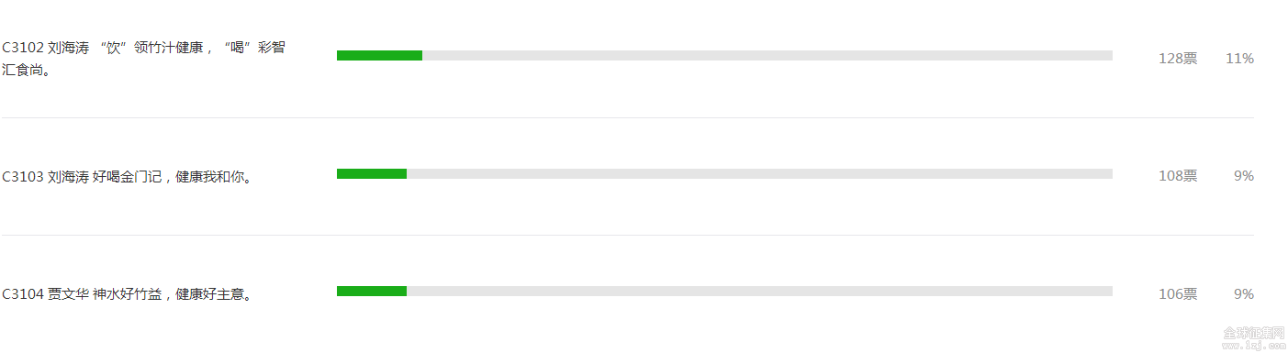1288x353 pixels.
Task: Click the grey track of C3103's progress bar
Action: coord(759,173)
